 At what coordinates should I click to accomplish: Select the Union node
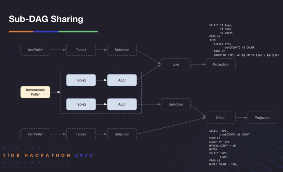221,118
